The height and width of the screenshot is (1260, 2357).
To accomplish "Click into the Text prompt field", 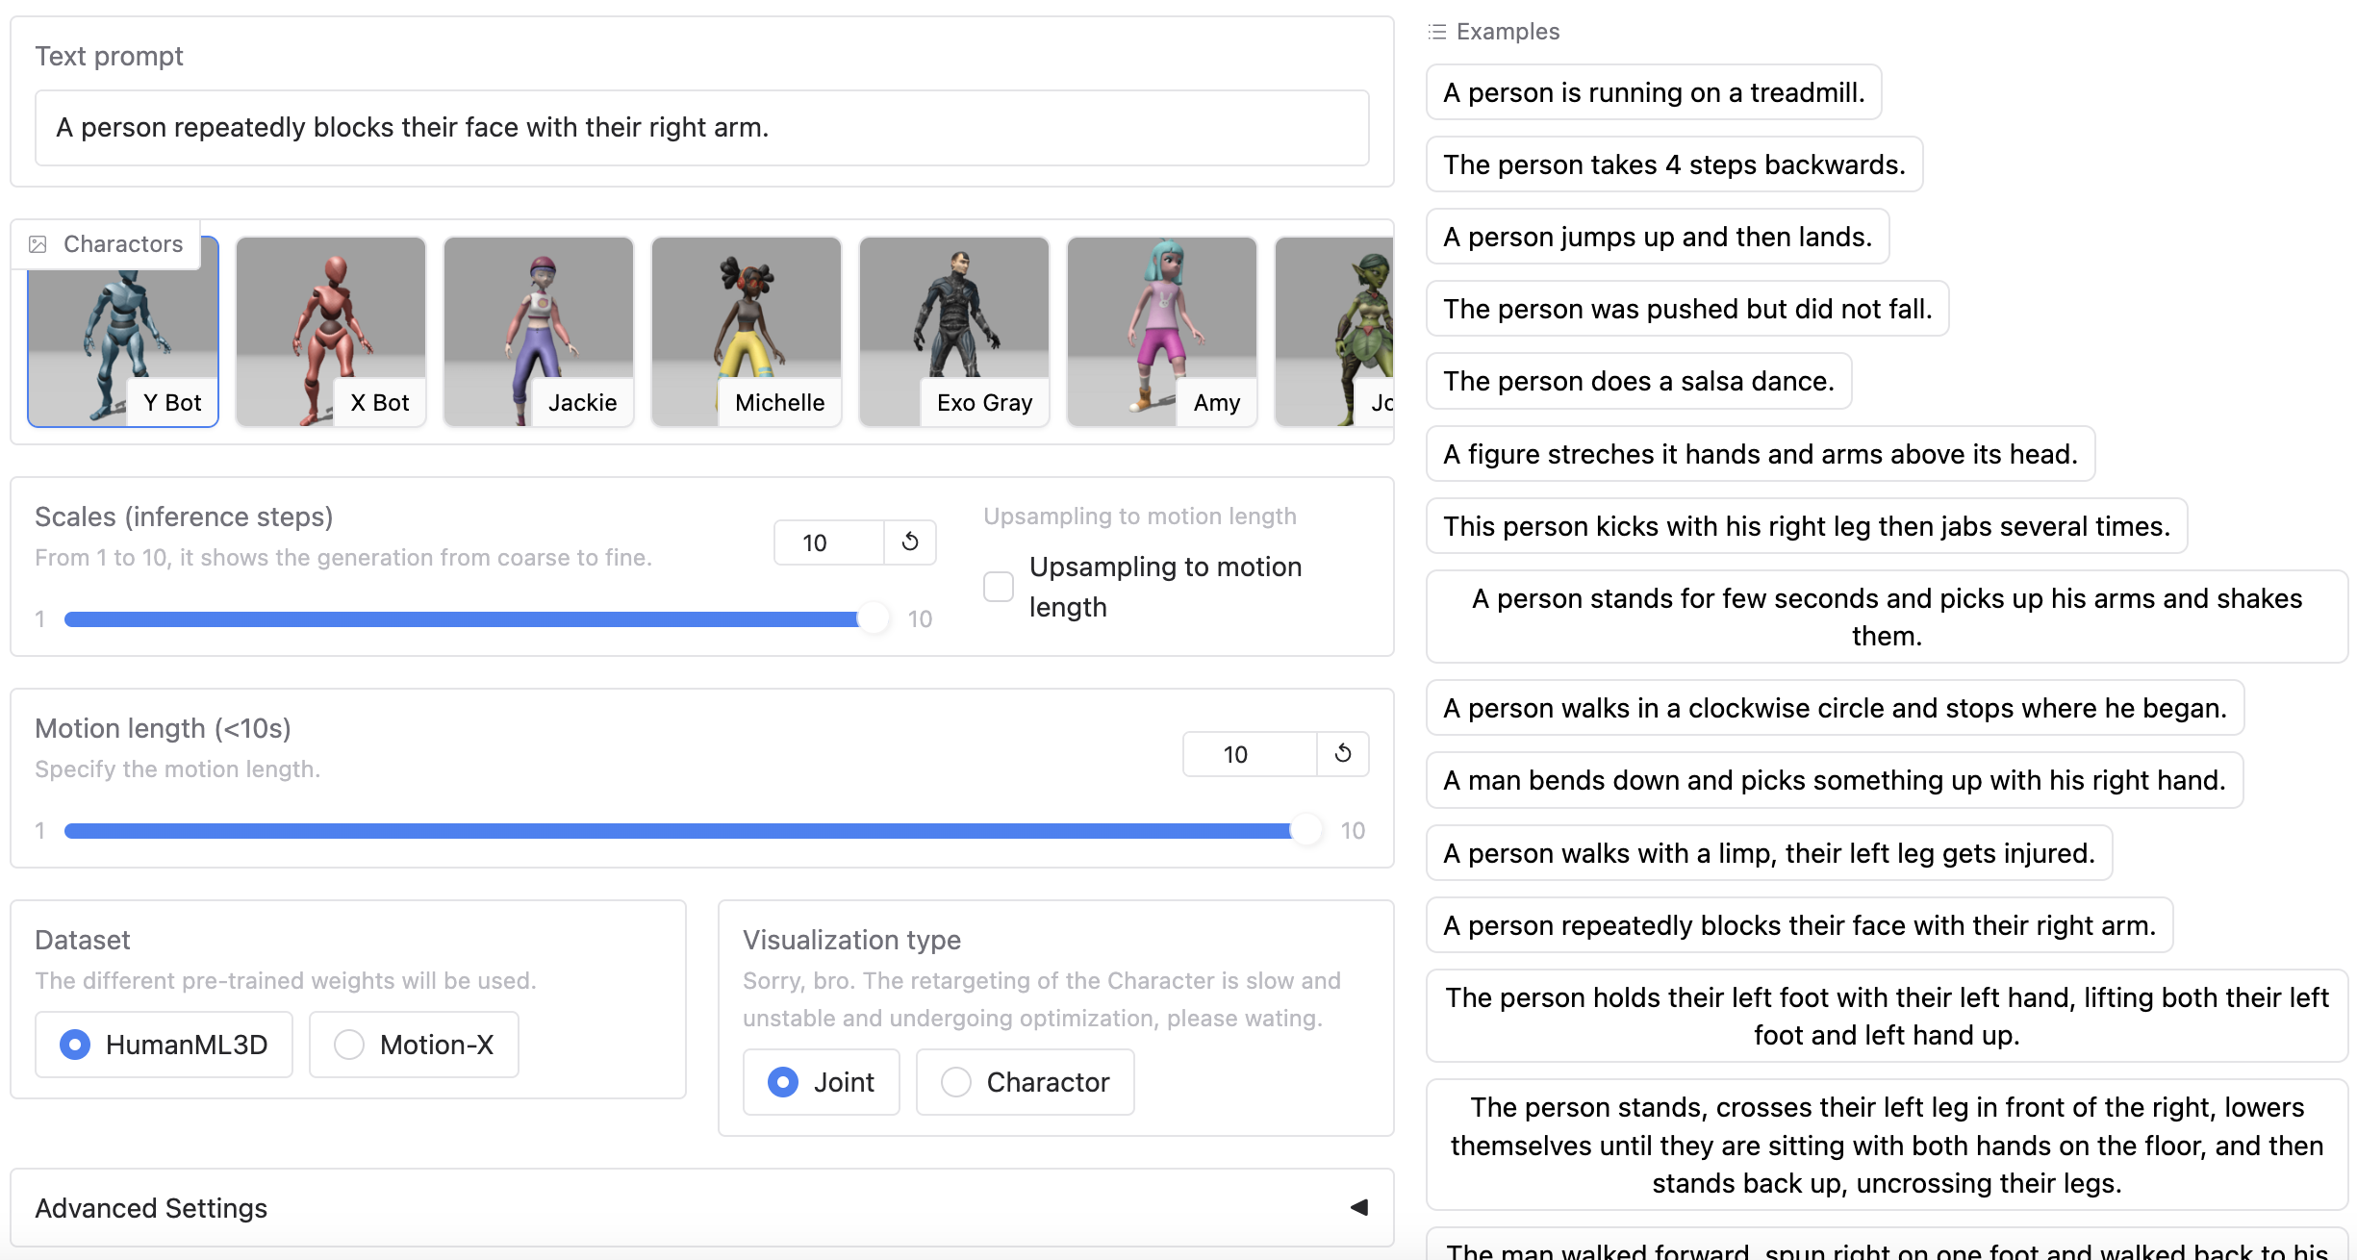I will 702,128.
